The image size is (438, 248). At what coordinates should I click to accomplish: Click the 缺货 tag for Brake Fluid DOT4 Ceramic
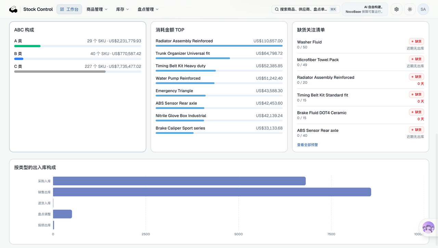point(416,112)
